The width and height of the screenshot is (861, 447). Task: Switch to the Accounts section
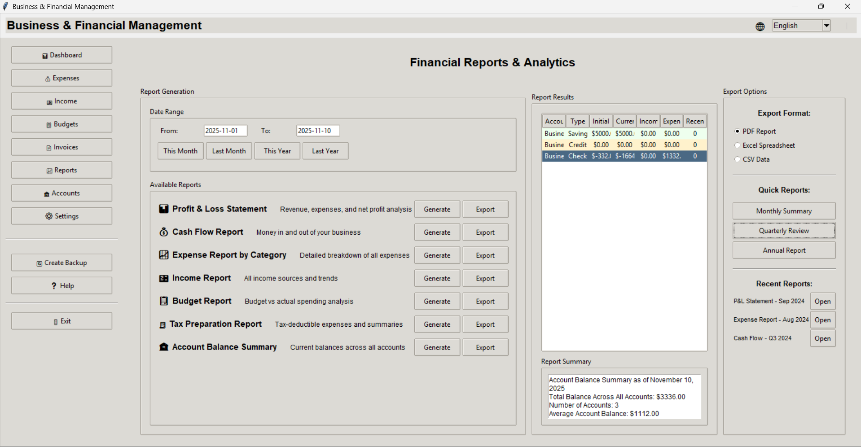[x=61, y=193]
